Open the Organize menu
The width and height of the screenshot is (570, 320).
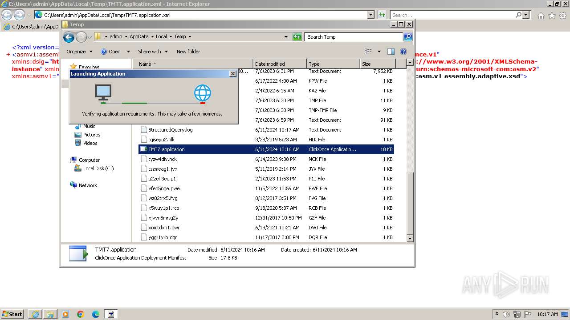click(x=79, y=52)
